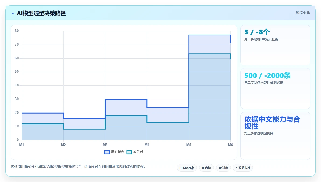Image resolution: width=321 pixels, height=182 pixels.
Task: Click the chart description text below the chart
Action: (x=78, y=166)
